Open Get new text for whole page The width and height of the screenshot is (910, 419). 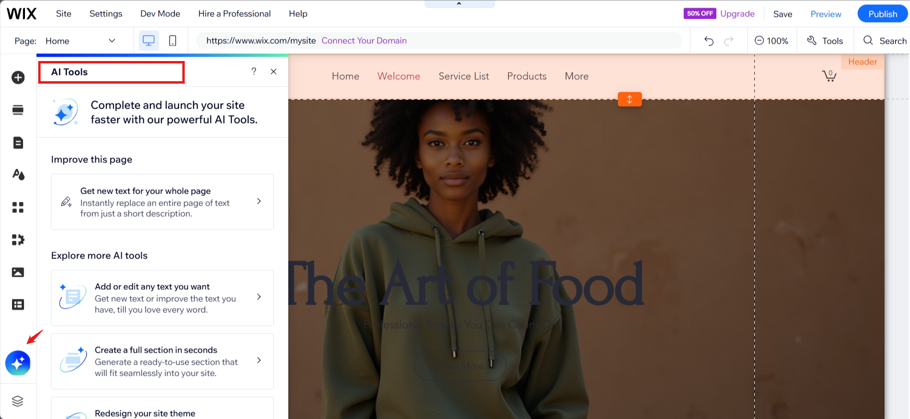[x=162, y=202]
